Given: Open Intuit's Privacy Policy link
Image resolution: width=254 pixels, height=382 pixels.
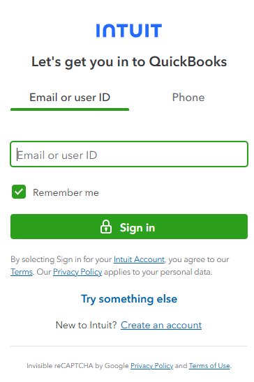Looking at the screenshot, I should 77,272.
